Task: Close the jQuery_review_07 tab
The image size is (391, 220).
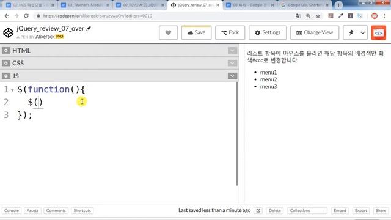Action: pos(217,5)
